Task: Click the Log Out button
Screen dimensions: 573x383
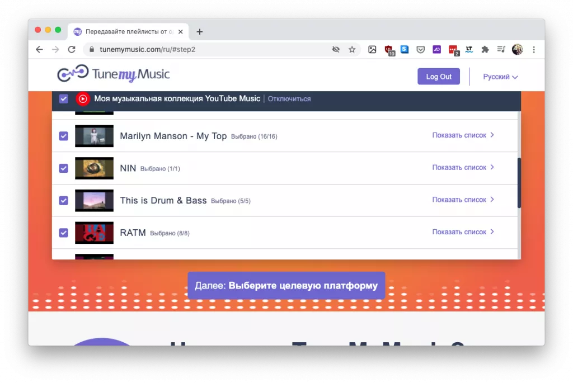Action: point(439,77)
